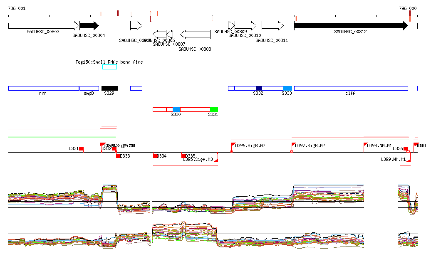Select the green S331 segment
The height and width of the screenshot is (254, 426).
click(x=214, y=109)
